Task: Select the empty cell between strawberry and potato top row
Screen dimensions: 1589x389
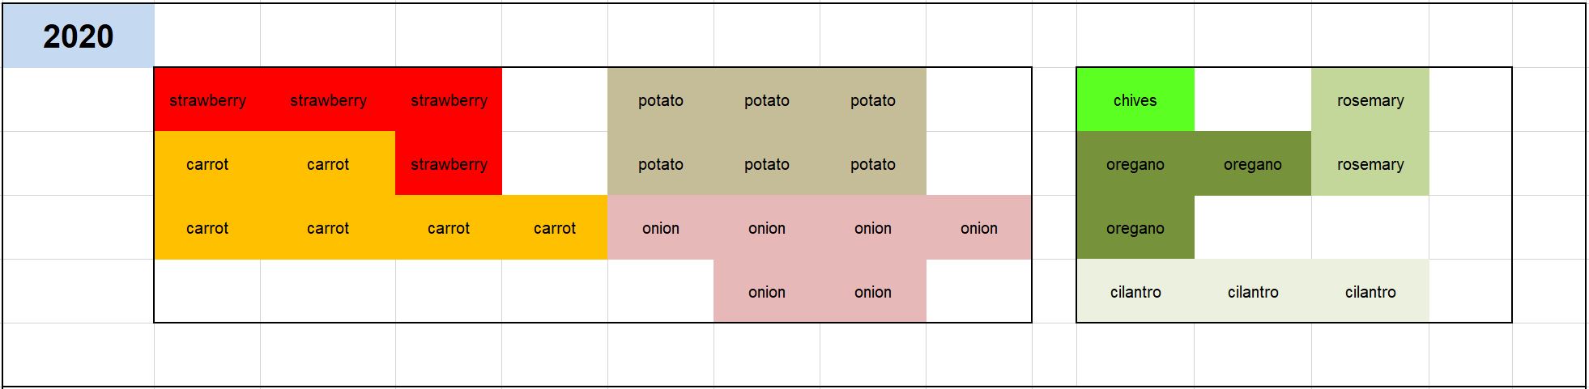Action: tap(555, 99)
